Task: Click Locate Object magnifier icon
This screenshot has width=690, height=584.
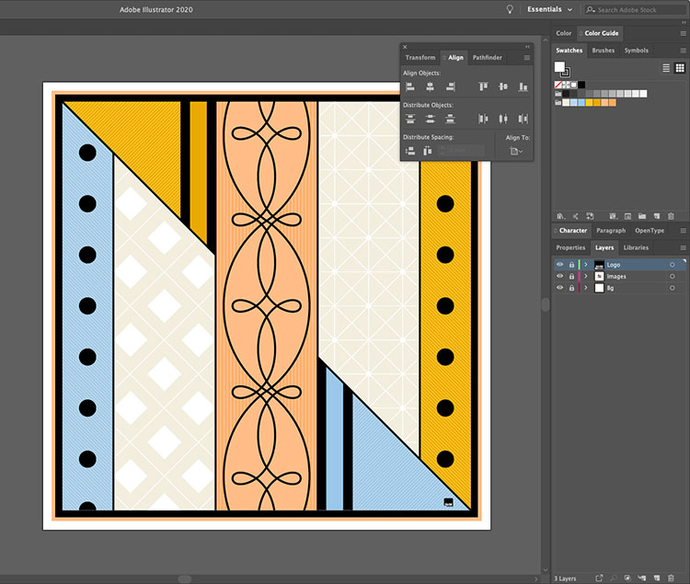Action: [613, 578]
